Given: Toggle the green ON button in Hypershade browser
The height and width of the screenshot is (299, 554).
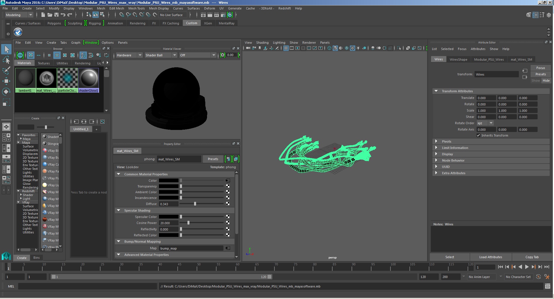Looking at the screenshot, I should pos(20,55).
